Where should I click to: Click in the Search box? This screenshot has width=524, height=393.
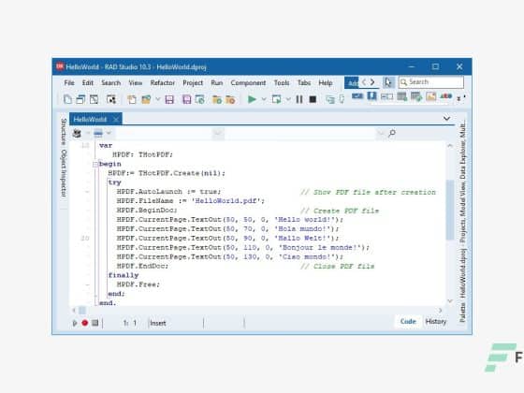point(431,82)
